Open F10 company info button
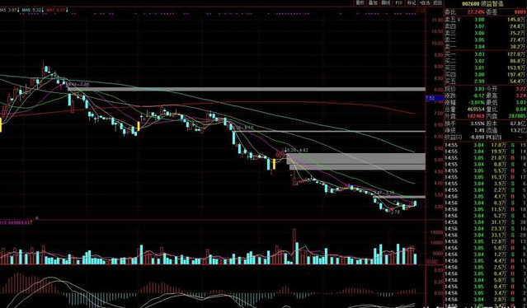 pyautogui.click(x=398, y=2)
